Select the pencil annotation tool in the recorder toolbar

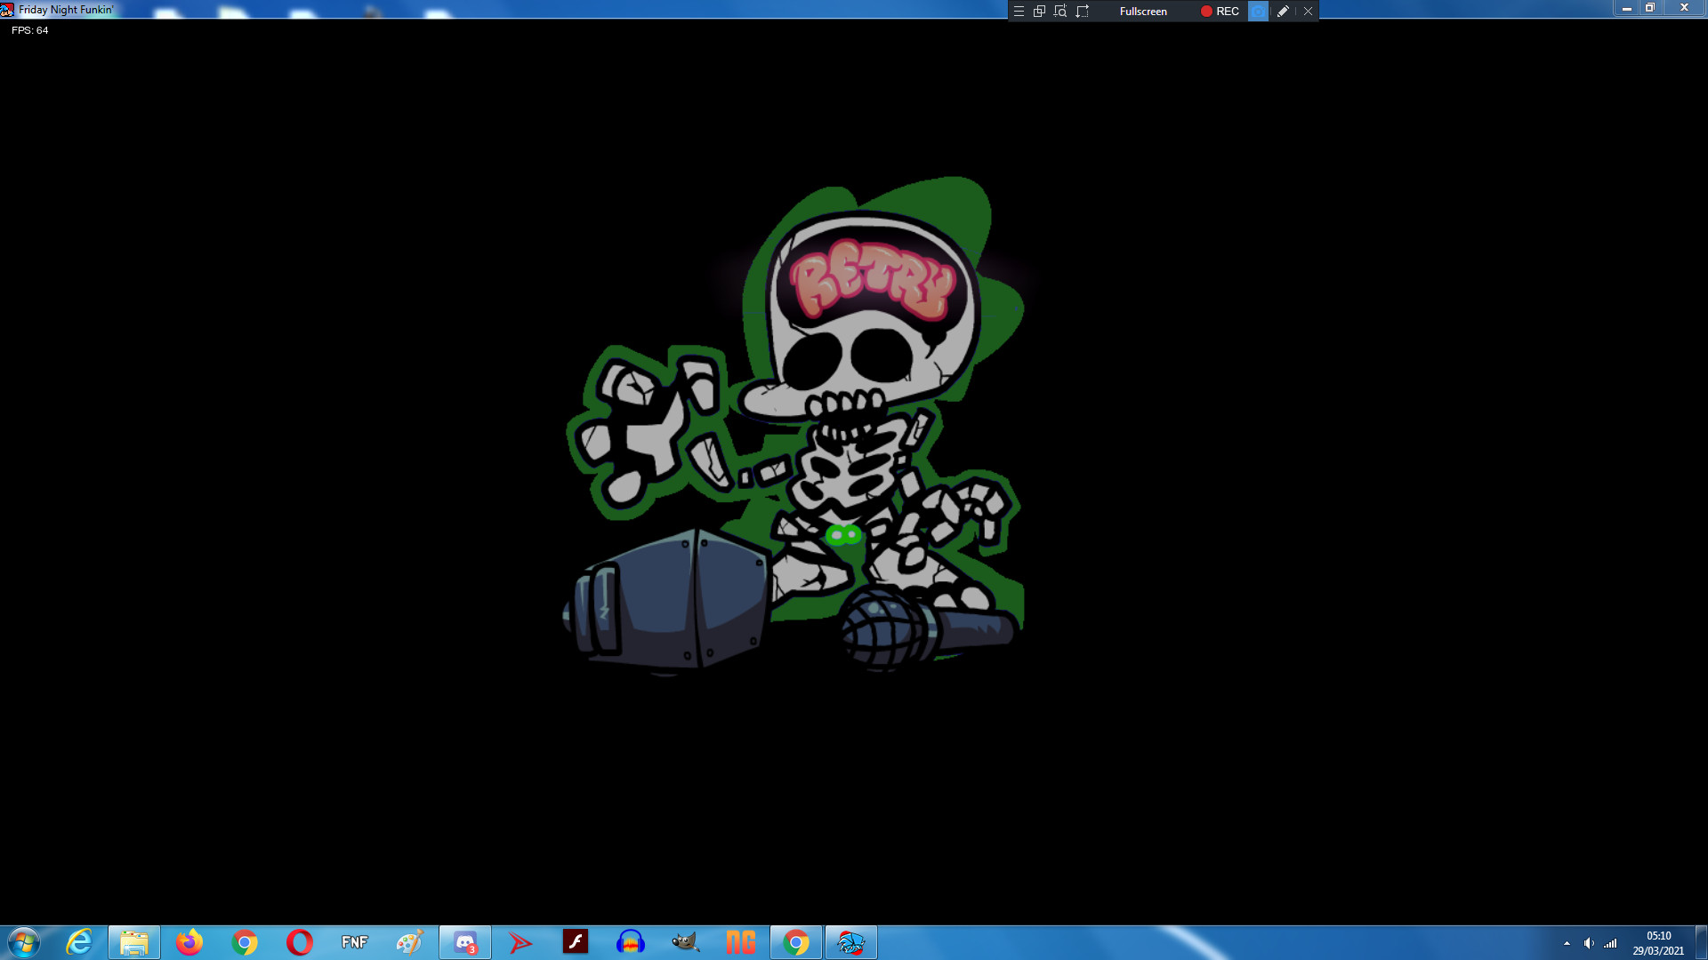1283,11
